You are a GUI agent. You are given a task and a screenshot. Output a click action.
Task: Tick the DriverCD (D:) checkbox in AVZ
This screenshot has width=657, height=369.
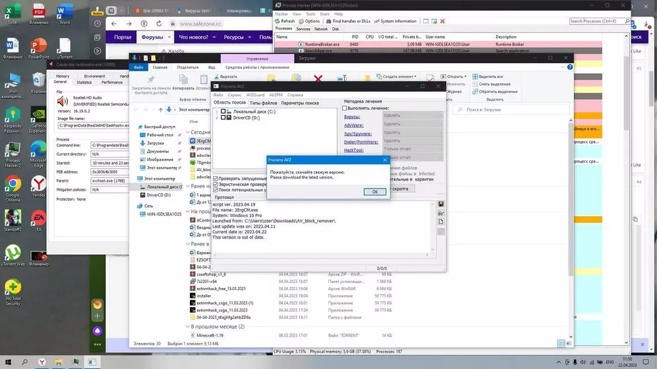[x=223, y=118]
